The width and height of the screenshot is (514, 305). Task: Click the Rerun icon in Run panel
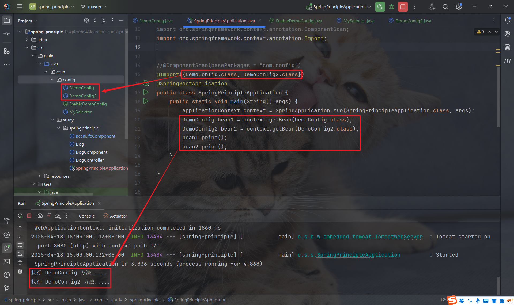click(x=20, y=216)
